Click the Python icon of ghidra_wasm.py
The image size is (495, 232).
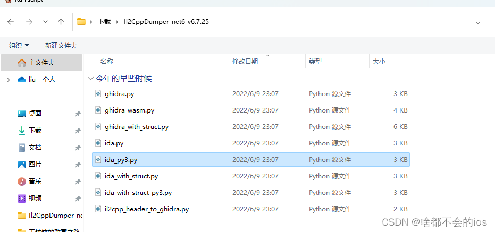click(98, 110)
